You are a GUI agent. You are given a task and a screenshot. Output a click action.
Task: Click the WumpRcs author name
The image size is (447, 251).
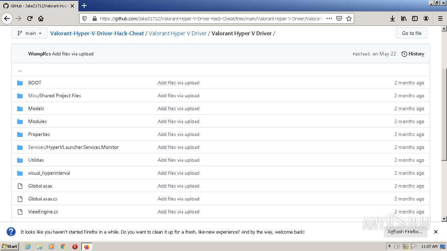point(39,54)
